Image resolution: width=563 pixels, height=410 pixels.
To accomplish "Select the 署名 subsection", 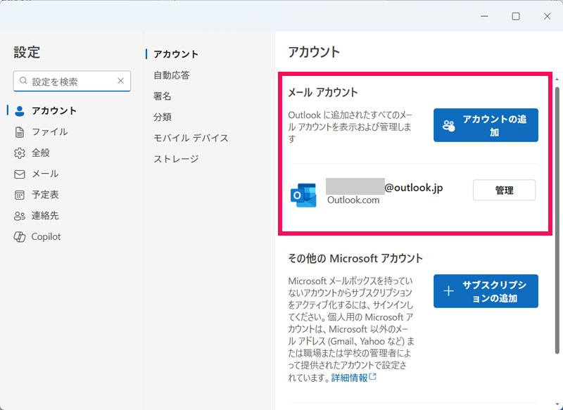I will tap(163, 96).
